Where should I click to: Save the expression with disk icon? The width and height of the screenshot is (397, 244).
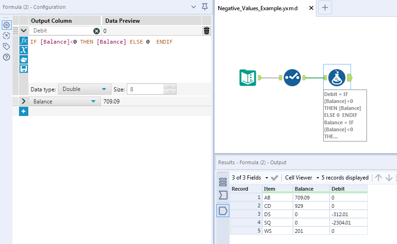[x=24, y=69]
